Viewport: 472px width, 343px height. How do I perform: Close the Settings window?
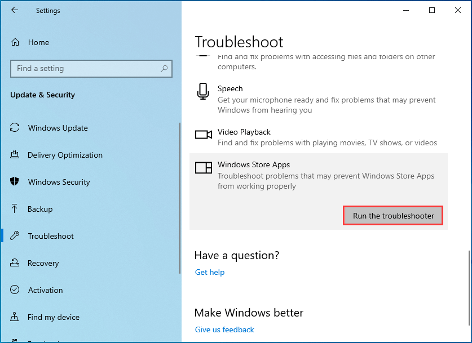point(457,10)
